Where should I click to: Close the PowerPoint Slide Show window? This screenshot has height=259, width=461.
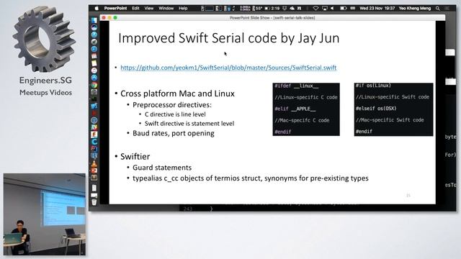(x=104, y=18)
